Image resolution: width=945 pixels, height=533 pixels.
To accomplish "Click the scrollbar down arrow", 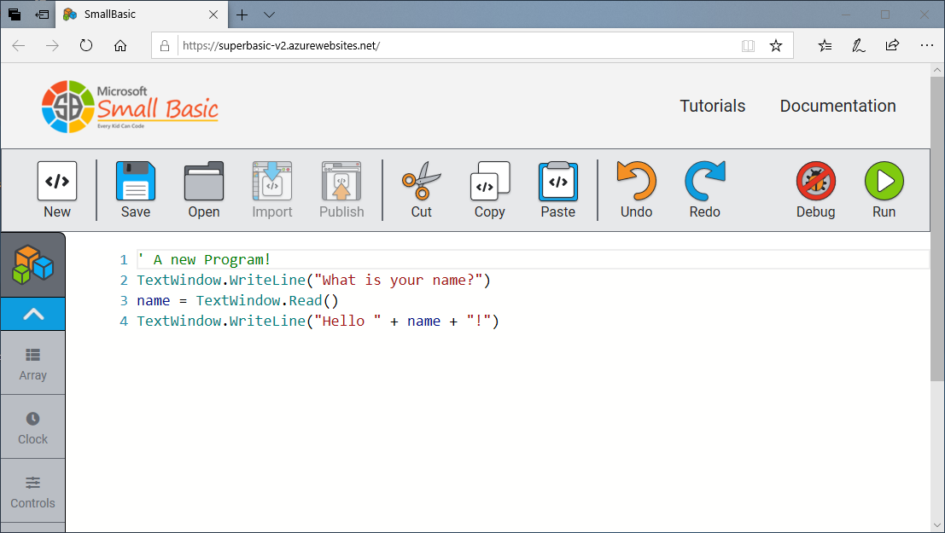I will coord(936,526).
